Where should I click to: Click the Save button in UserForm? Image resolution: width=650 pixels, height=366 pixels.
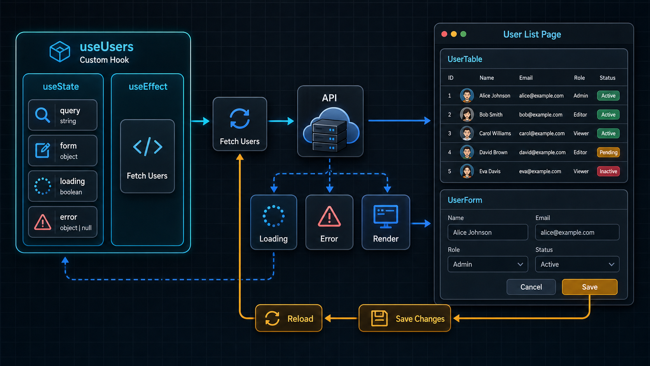pyautogui.click(x=590, y=287)
